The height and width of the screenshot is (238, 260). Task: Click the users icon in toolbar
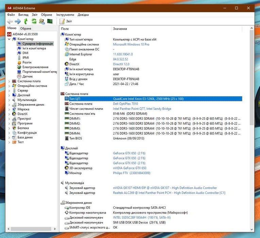[x=42, y=21]
